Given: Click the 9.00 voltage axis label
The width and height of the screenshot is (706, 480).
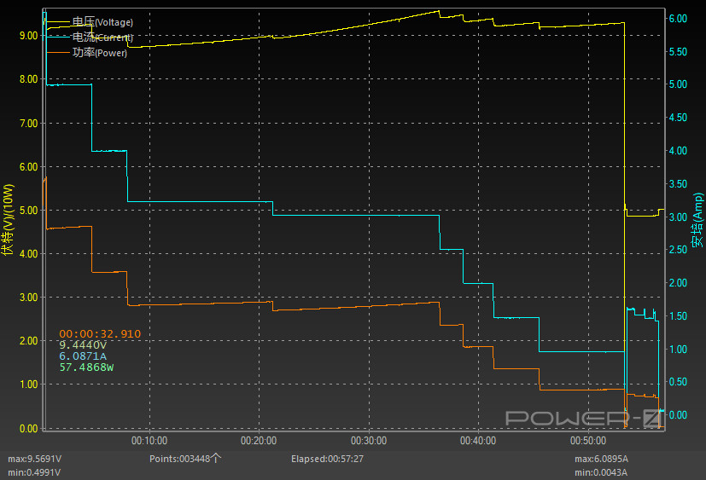Looking at the screenshot, I should coord(29,36).
